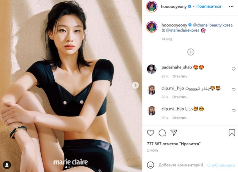The height and width of the screenshot is (172, 238).
Task: Like the last clip.mi__hijo comment
Action: point(234,111)
